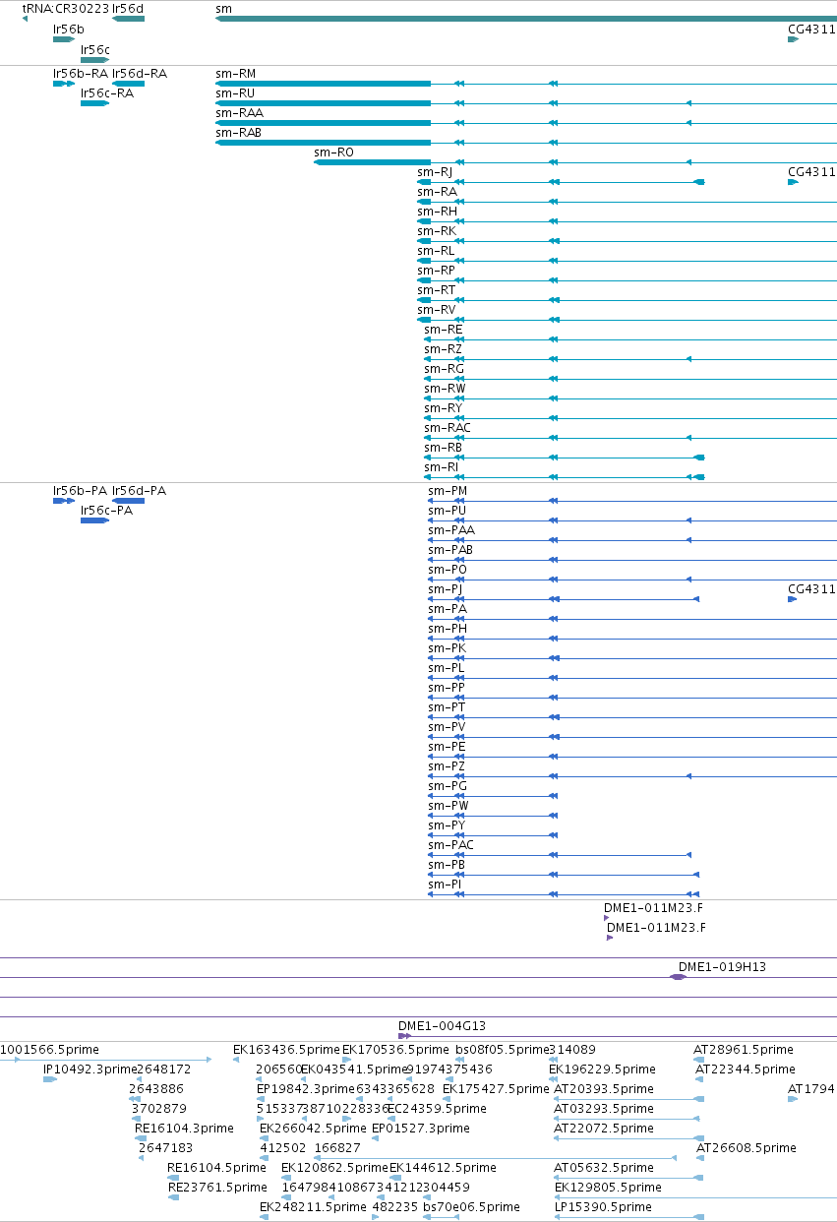Open the EK196229.5prime EST label
This screenshot has height=1222, width=837.
(x=602, y=1069)
